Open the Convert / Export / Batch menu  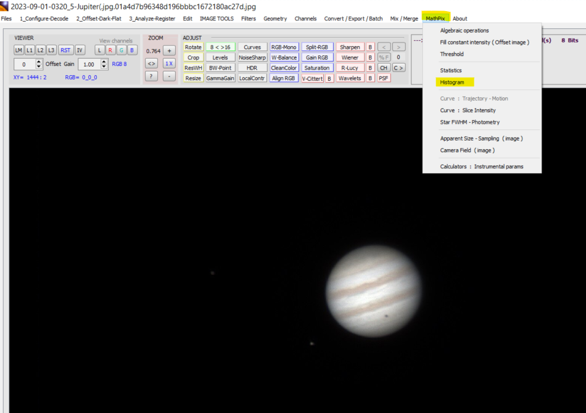(353, 18)
